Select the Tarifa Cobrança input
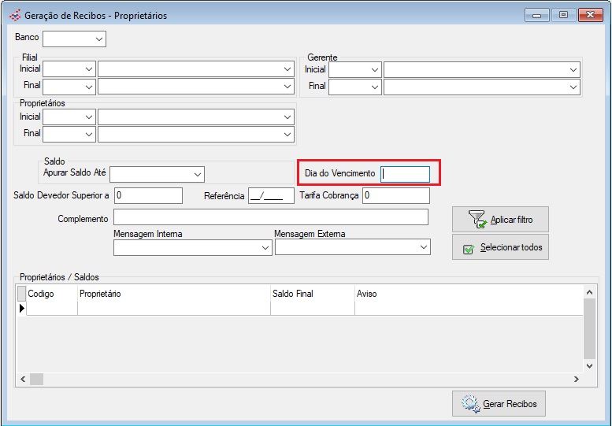This screenshot has width=612, height=426. tap(396, 195)
